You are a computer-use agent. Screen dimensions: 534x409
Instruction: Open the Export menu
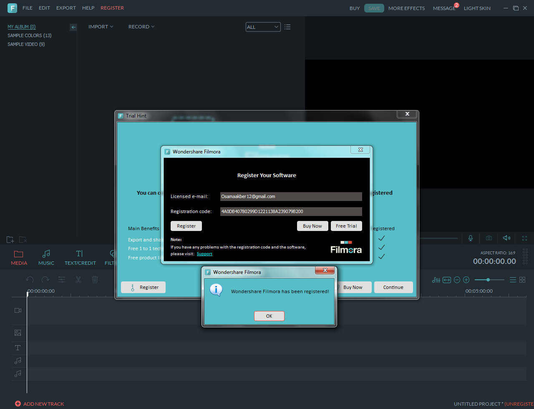[66, 8]
